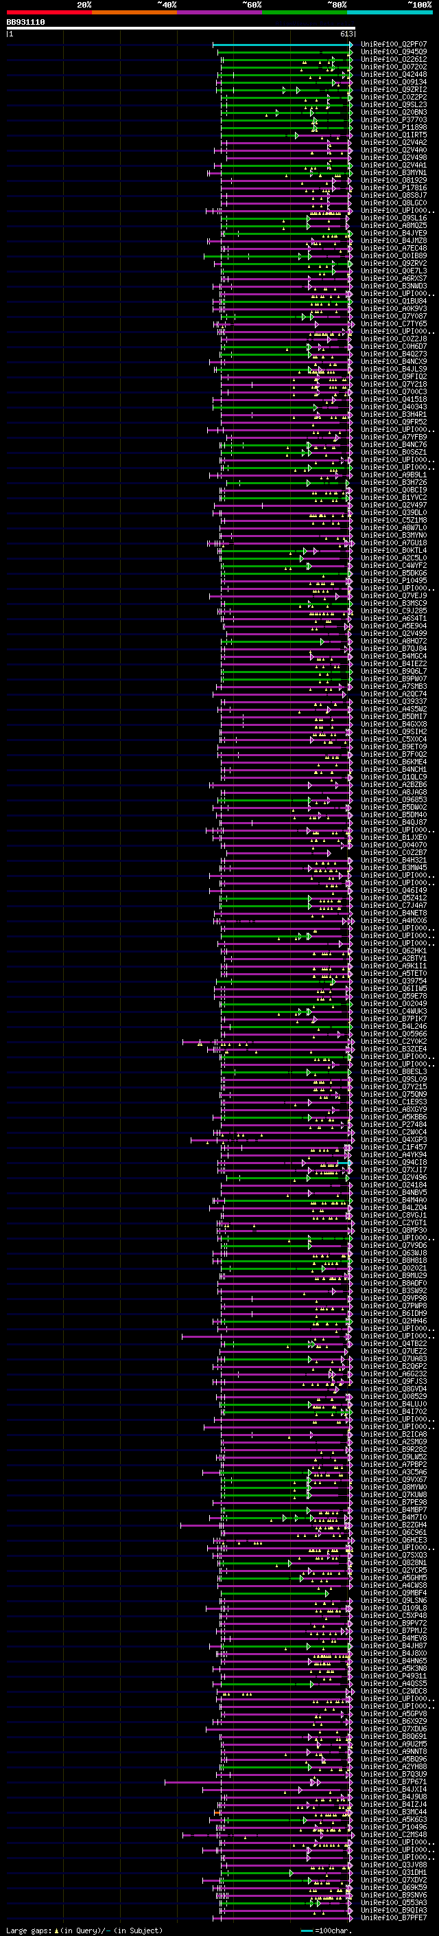Select the UniRef100_Q2V4A2 label
Screen dimensions: 439x1936
coord(394,142)
